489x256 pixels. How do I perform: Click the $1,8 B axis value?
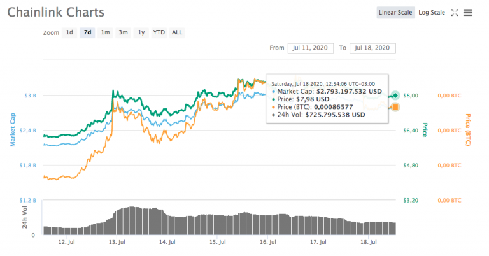(x=28, y=166)
